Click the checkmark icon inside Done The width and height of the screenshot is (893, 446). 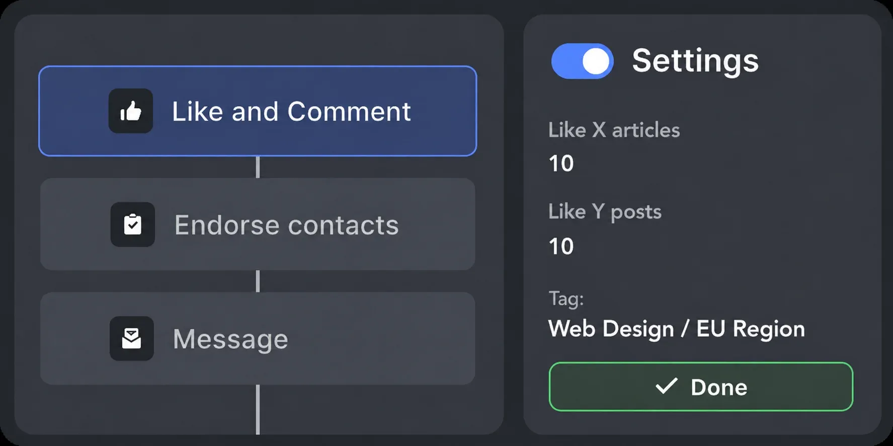click(x=667, y=386)
